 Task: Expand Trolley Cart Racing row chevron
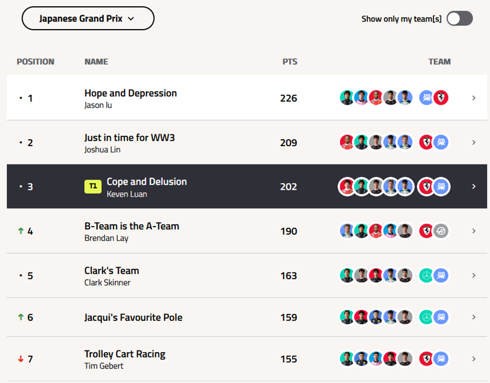coord(473,359)
